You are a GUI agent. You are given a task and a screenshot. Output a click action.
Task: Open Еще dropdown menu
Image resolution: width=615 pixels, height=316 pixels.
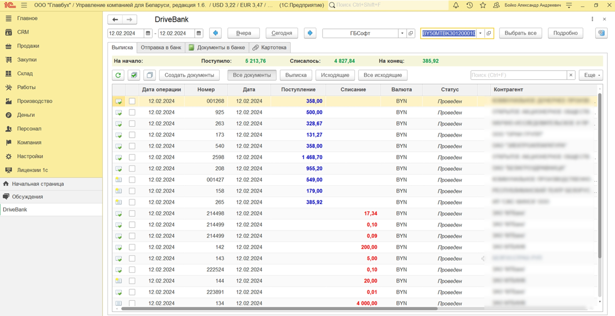pyautogui.click(x=590, y=75)
